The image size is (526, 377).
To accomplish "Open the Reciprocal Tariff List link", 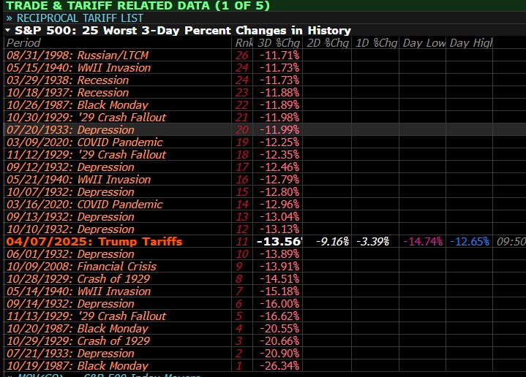I will click(80, 18).
